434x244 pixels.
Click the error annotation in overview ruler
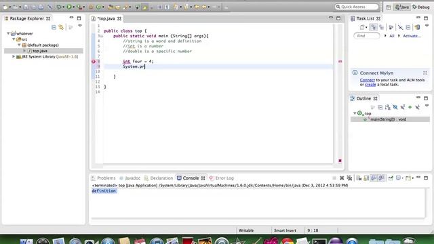click(x=340, y=62)
